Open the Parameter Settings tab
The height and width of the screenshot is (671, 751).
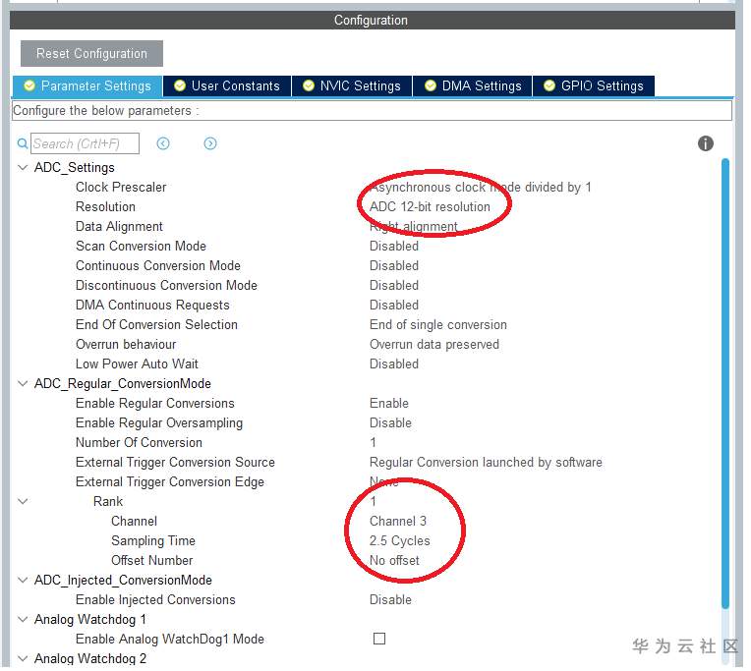click(87, 86)
